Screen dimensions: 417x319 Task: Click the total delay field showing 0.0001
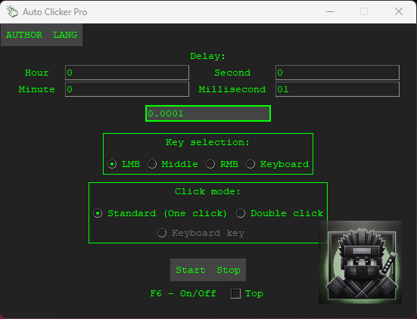pyautogui.click(x=208, y=113)
